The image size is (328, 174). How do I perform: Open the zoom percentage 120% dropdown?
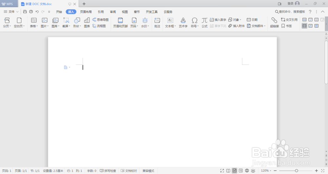coord(266,171)
